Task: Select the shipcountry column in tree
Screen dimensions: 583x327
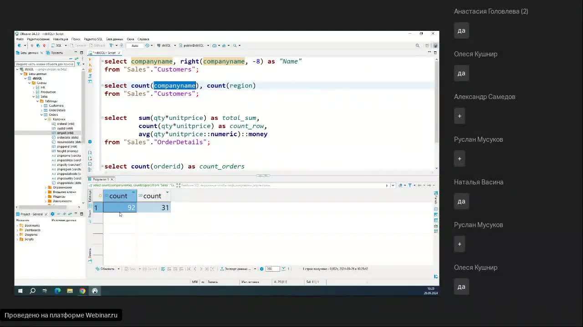Action: pos(66,178)
